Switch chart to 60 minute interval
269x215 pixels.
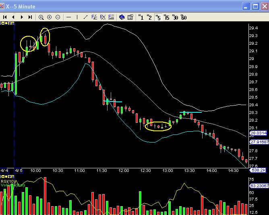coord(184,17)
